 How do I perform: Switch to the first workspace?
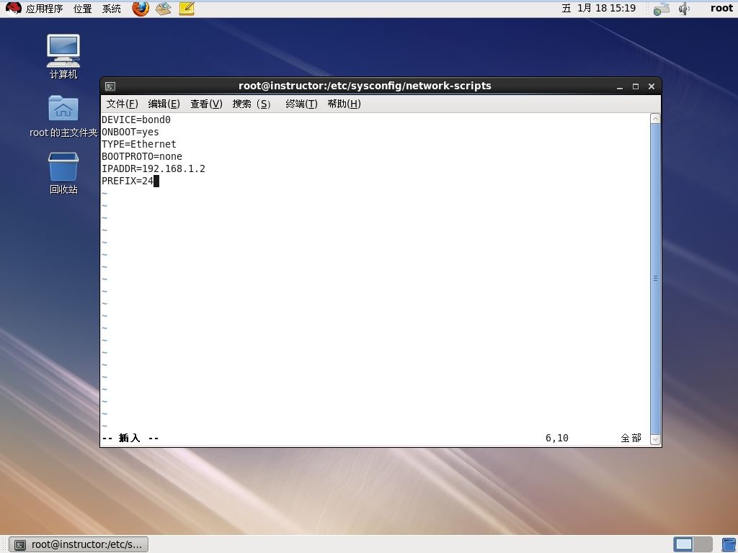pyautogui.click(x=683, y=544)
